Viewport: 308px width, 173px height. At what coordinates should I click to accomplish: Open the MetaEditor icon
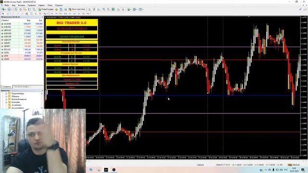[x=56, y=9]
